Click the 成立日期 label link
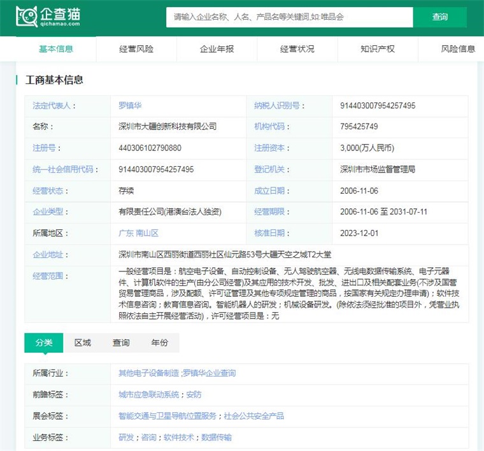 [269, 190]
